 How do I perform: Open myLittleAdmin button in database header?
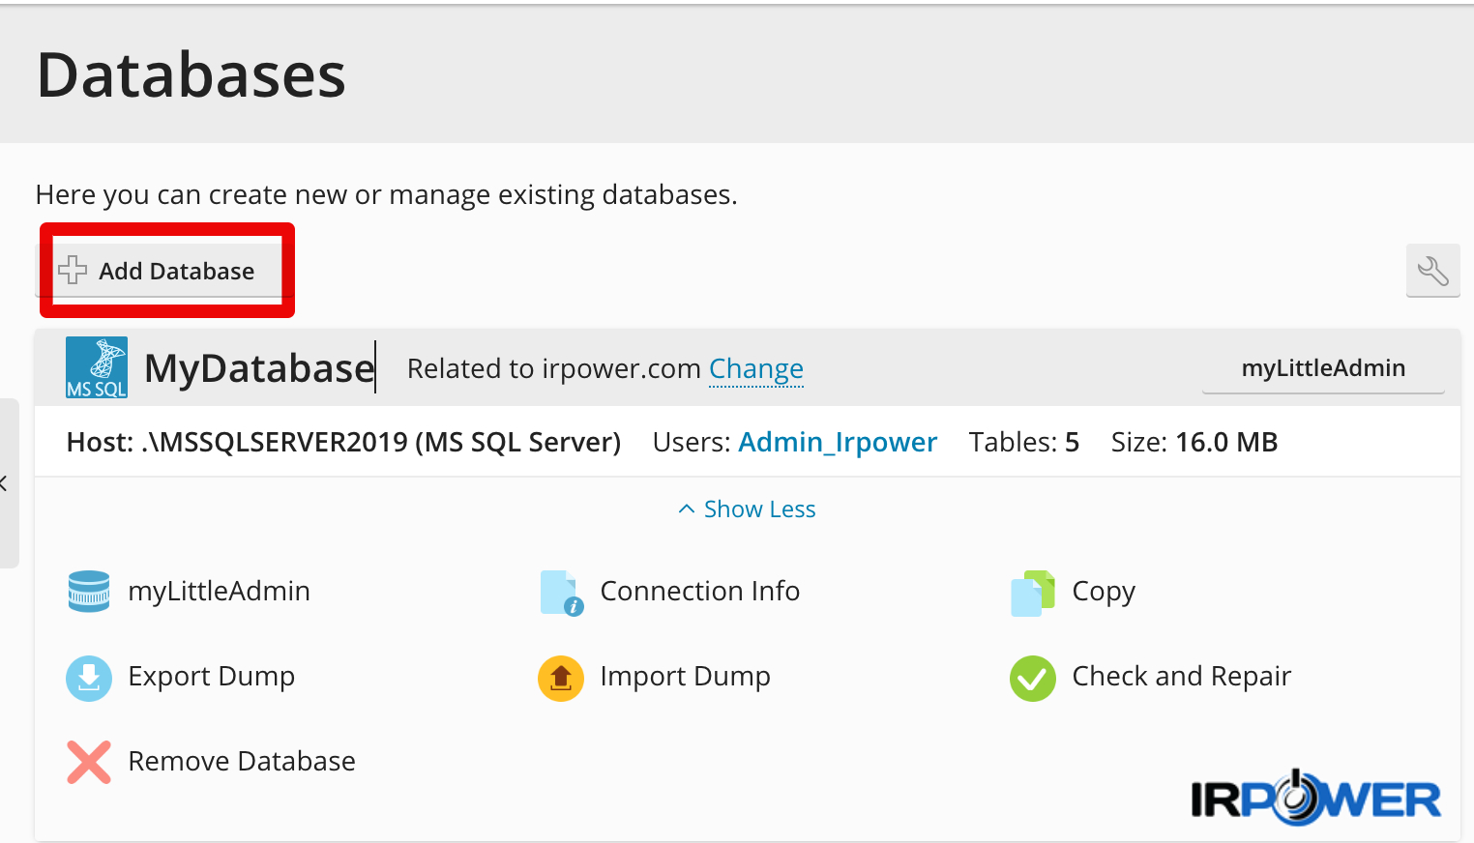tap(1323, 368)
